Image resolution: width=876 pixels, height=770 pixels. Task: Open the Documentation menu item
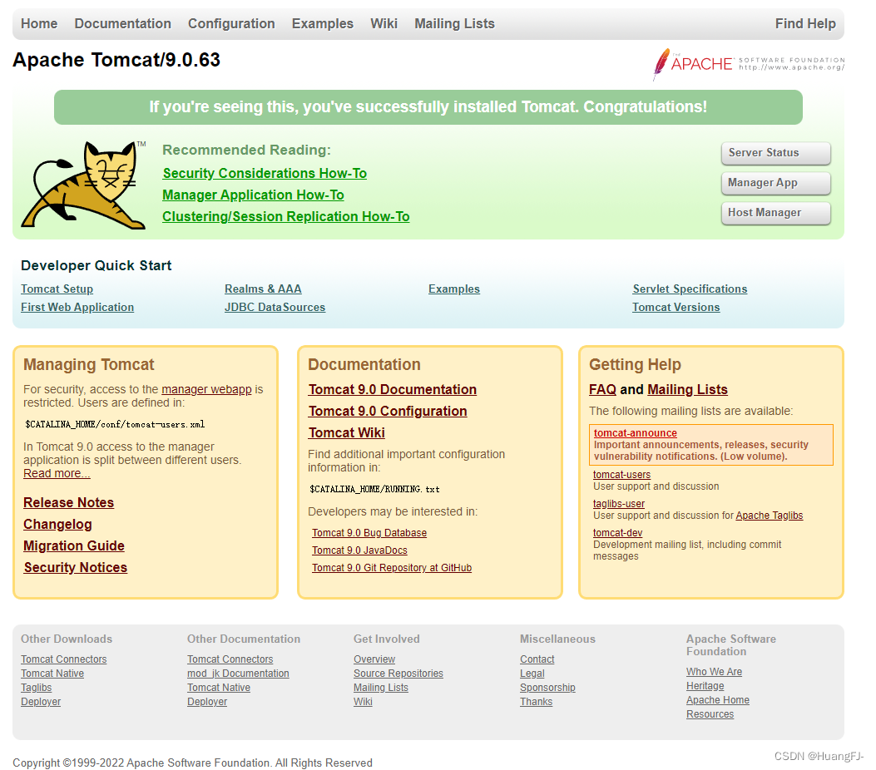[x=122, y=23]
